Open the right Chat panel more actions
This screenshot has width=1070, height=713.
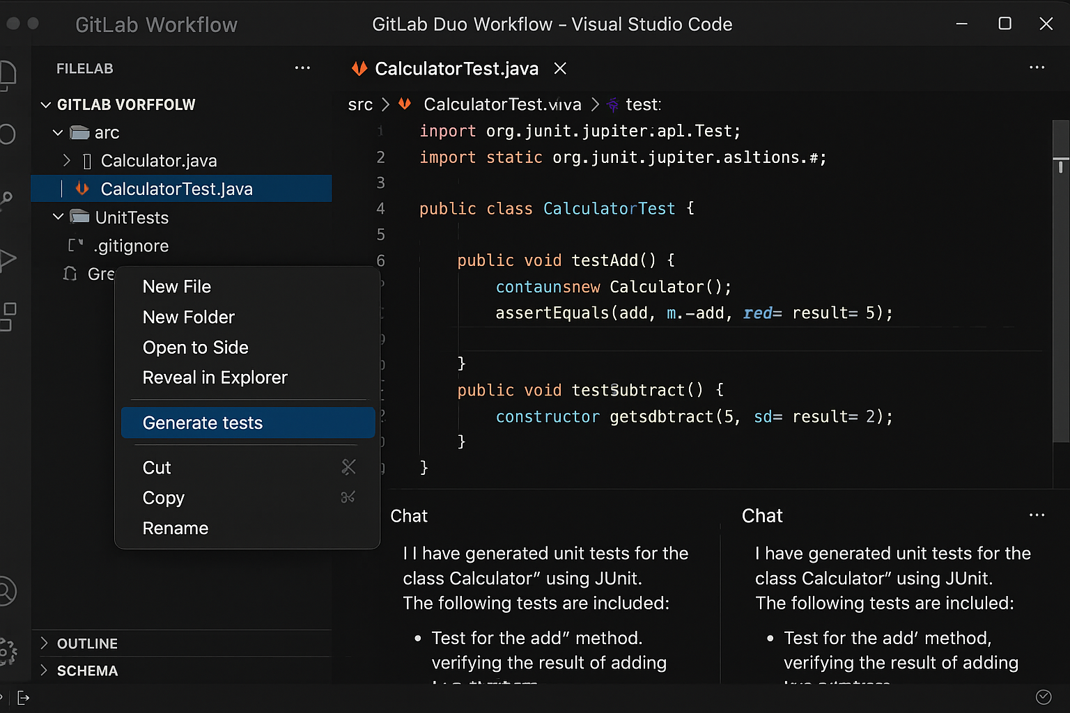click(1037, 515)
